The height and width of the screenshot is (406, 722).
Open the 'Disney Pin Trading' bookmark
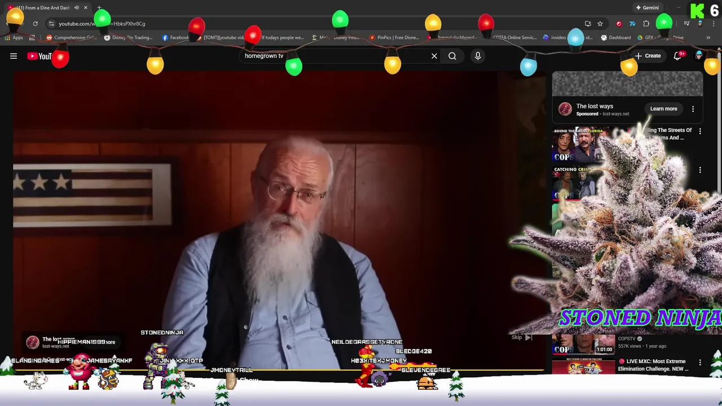point(129,38)
